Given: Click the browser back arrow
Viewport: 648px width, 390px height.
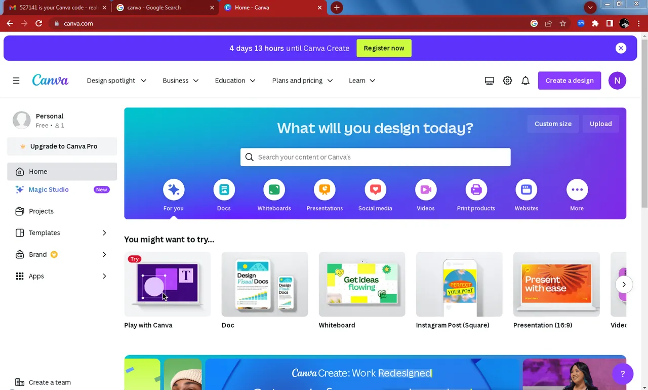Looking at the screenshot, I should 10,23.
